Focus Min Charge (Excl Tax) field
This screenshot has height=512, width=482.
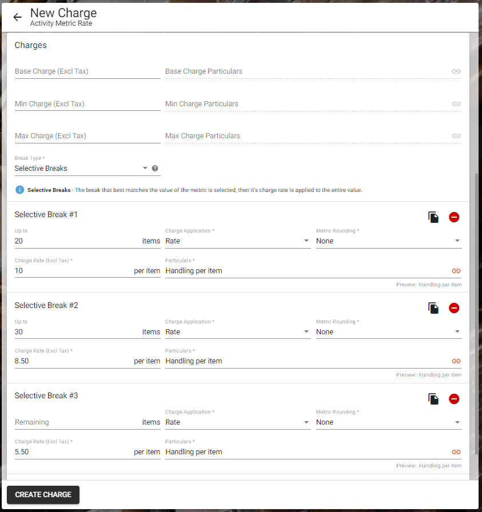coord(87,104)
